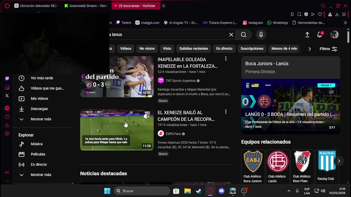Image resolution: width=351 pixels, height=197 pixels.
Task: Click the pin icon in address toolbar
Action: click(292, 14)
